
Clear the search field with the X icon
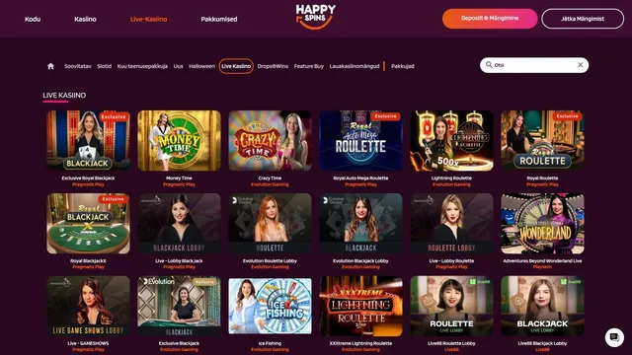(x=580, y=65)
